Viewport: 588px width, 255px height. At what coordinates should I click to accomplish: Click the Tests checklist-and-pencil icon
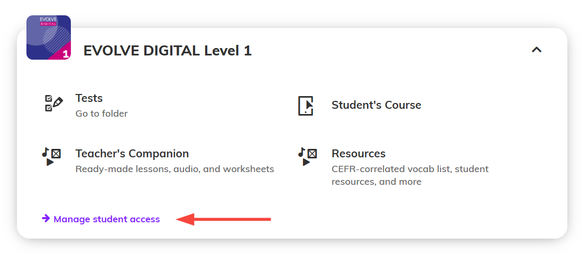click(53, 103)
